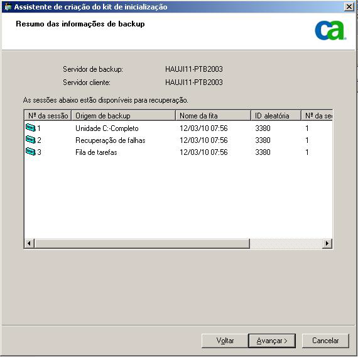Proceed with the Avançar button
358x357 pixels.
point(272,341)
